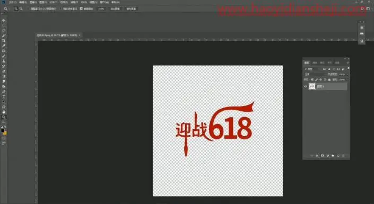Open the 窗口(W) menu
The image size is (374, 204).
tap(104, 2)
